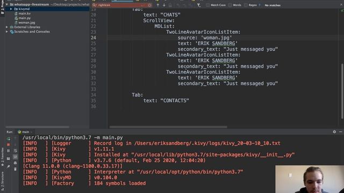The image size is (344, 193).
Task: Click line number 36 in gutter
Action: coord(94,106)
